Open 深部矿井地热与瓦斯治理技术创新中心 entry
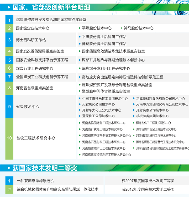Image resolution: width=189 pixels, height=197 pixels. [113, 60]
